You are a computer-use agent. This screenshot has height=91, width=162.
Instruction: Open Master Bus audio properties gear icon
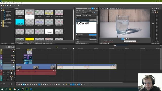pyautogui.click(x=152, y=8)
